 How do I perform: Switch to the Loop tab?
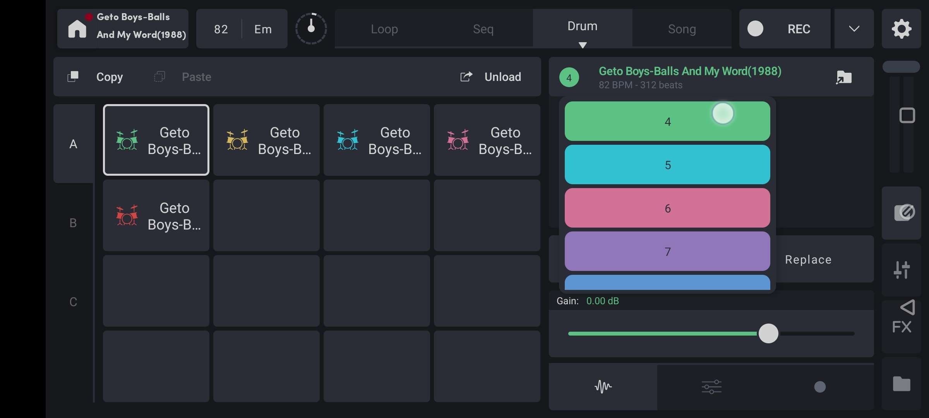tap(384, 29)
